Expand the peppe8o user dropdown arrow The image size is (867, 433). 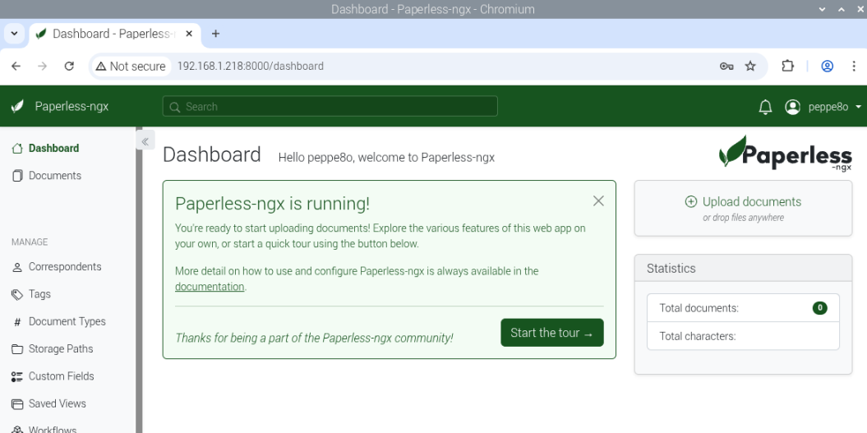tap(858, 107)
